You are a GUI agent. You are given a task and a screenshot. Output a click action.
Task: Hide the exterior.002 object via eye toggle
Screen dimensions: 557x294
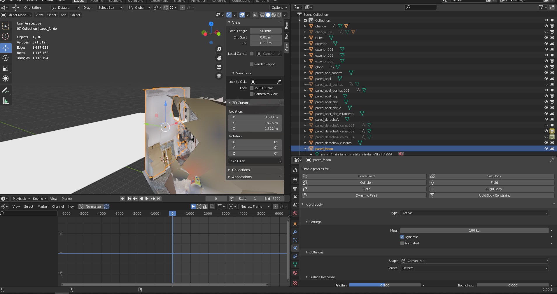546,55
